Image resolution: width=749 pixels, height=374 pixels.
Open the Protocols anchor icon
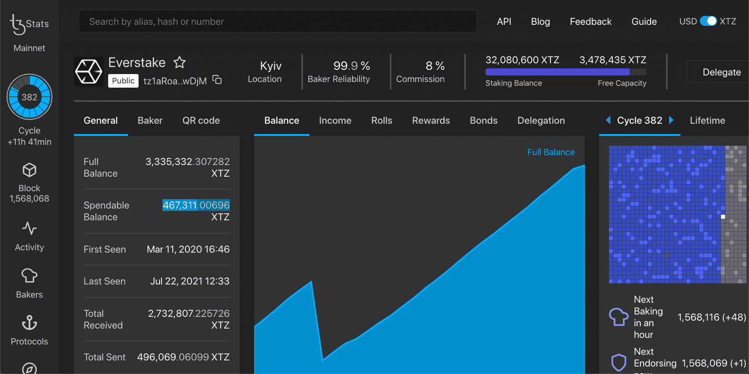(x=29, y=322)
